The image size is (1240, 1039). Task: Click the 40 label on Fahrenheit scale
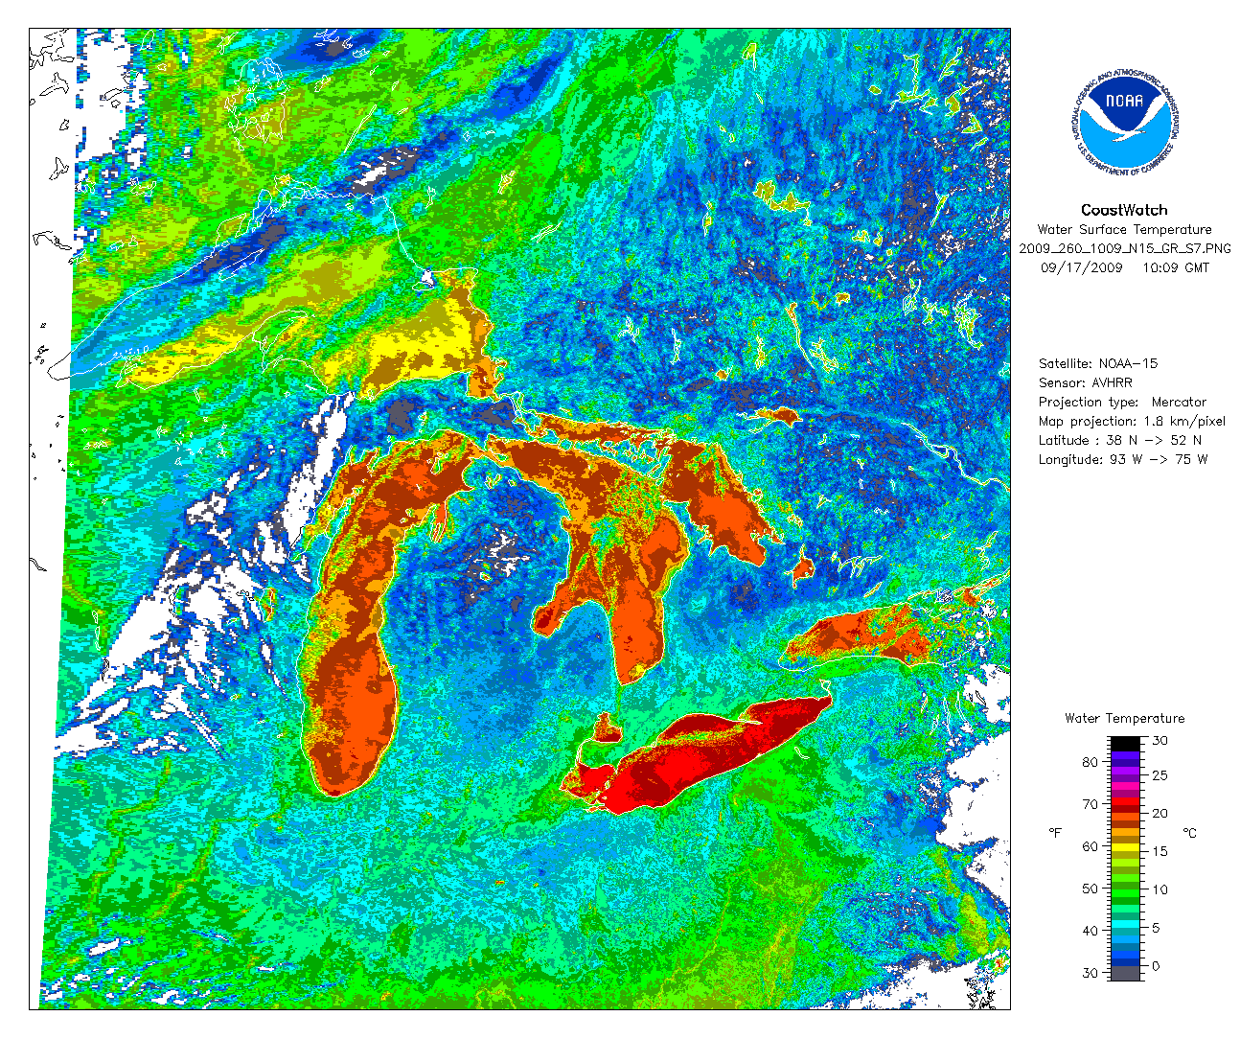coord(1090,931)
